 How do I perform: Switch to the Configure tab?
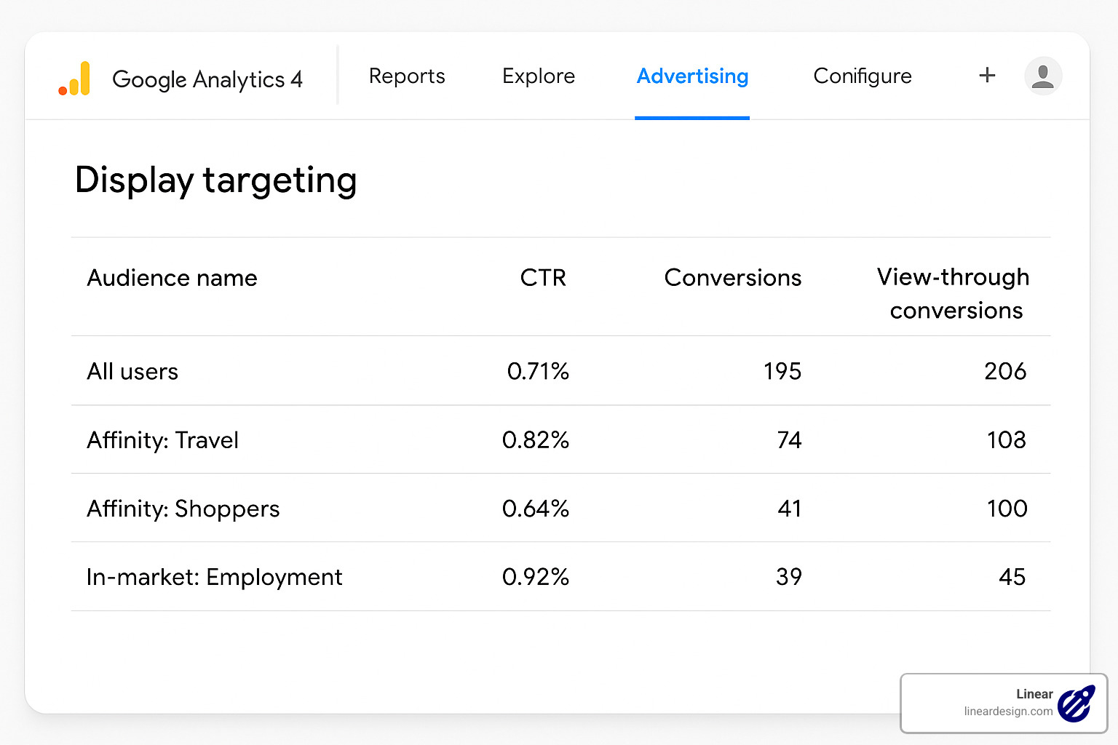point(863,76)
